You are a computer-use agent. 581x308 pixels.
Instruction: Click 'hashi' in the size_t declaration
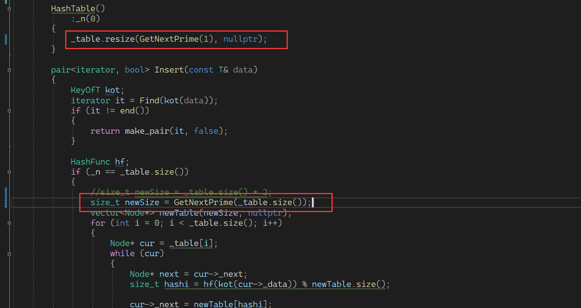(176, 284)
